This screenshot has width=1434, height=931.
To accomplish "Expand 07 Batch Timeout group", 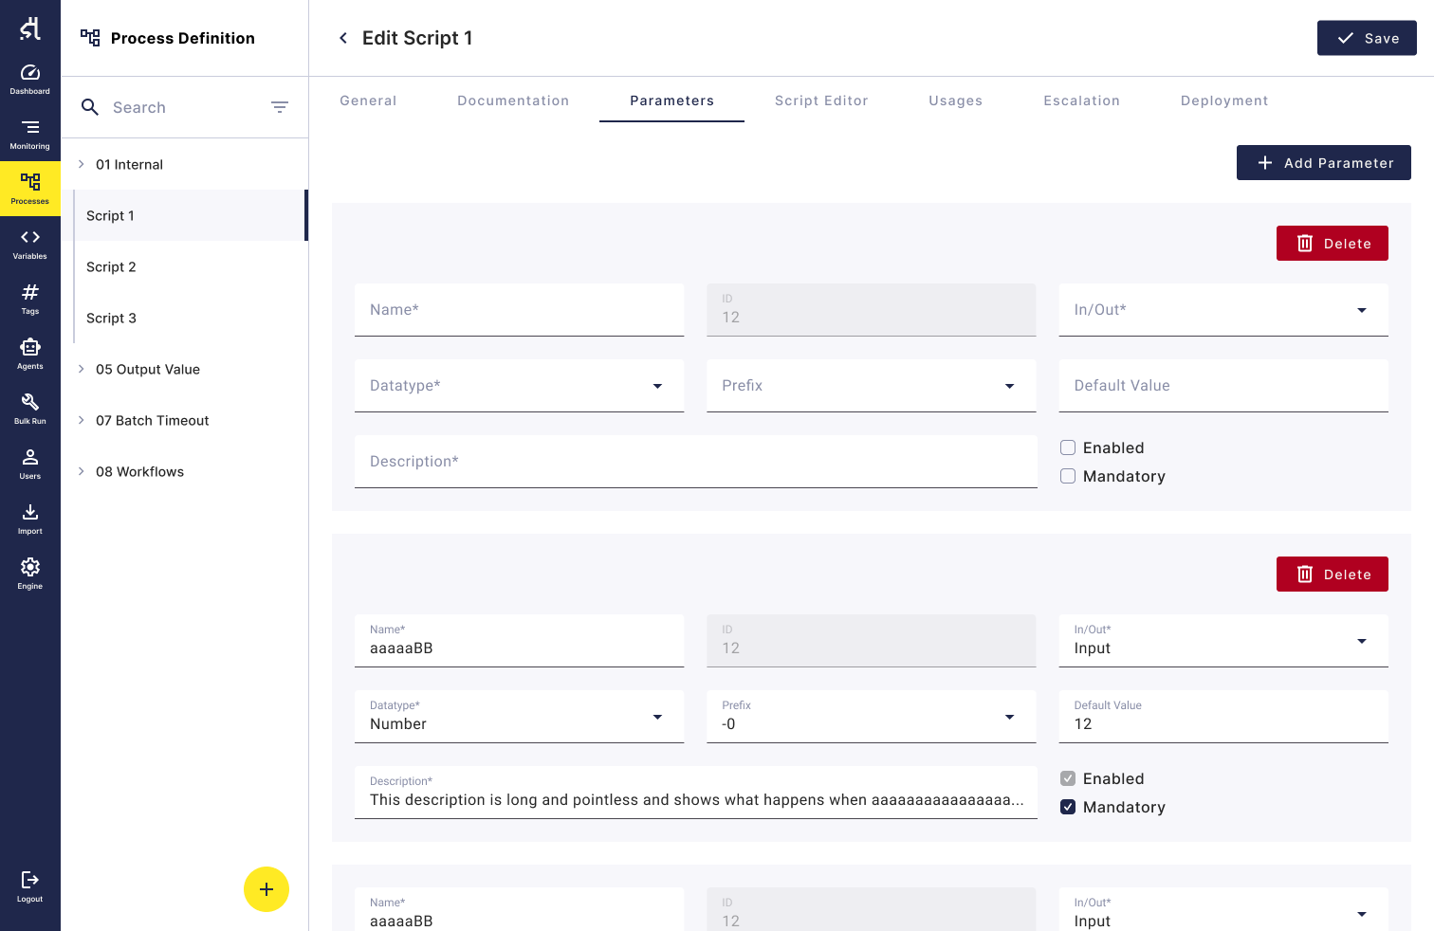I will [82, 420].
